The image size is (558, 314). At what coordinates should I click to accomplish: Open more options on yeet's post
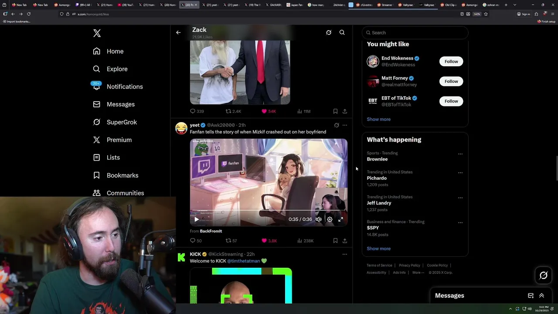click(344, 125)
